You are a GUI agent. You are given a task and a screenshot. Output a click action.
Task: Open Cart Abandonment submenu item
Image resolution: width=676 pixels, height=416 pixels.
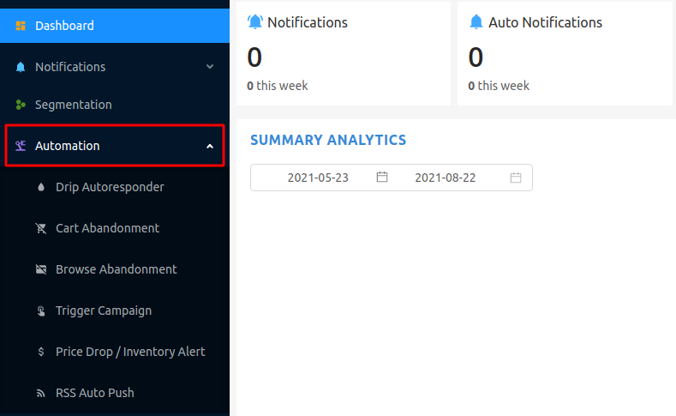115,228
